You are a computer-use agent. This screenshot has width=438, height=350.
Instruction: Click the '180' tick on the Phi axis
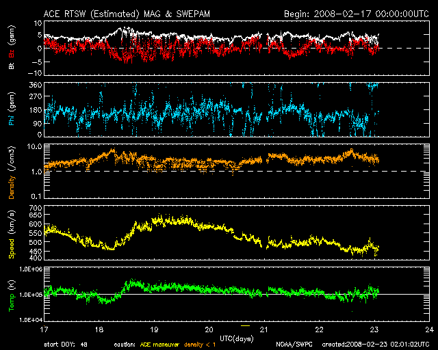pos(36,110)
